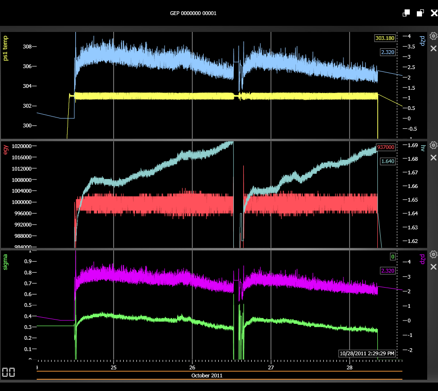
Task: Open settings gear for the egy chart
Action: [433, 145]
